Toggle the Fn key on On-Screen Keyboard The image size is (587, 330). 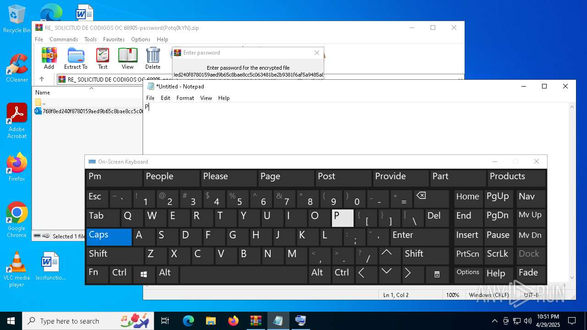[97, 275]
